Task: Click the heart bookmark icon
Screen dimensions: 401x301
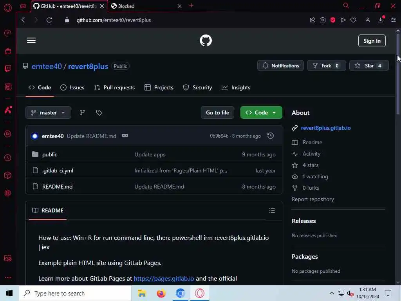Action: point(353,20)
